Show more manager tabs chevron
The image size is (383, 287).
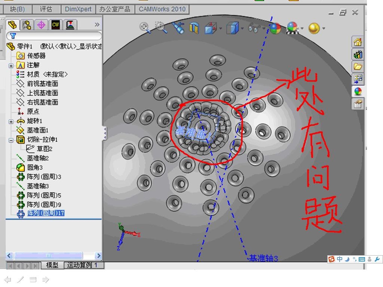[97, 24]
